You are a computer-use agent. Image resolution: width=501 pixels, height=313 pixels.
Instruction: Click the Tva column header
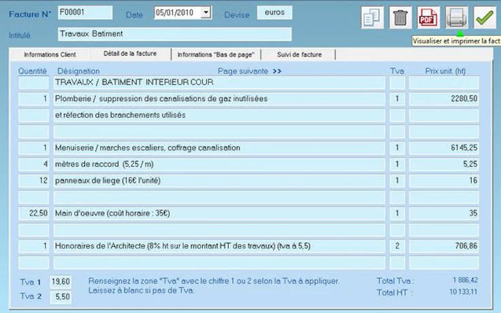tap(397, 71)
